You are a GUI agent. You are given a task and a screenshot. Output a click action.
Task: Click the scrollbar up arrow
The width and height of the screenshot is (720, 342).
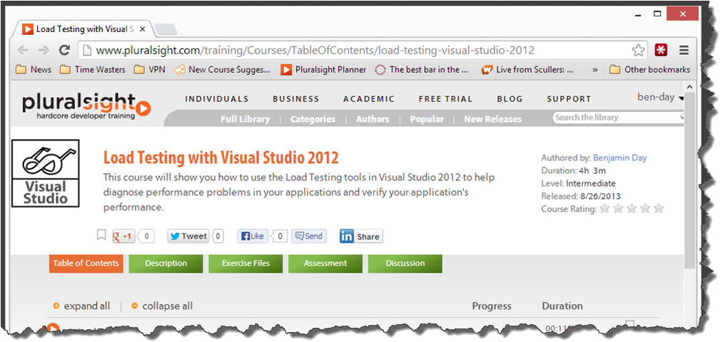pos(690,86)
